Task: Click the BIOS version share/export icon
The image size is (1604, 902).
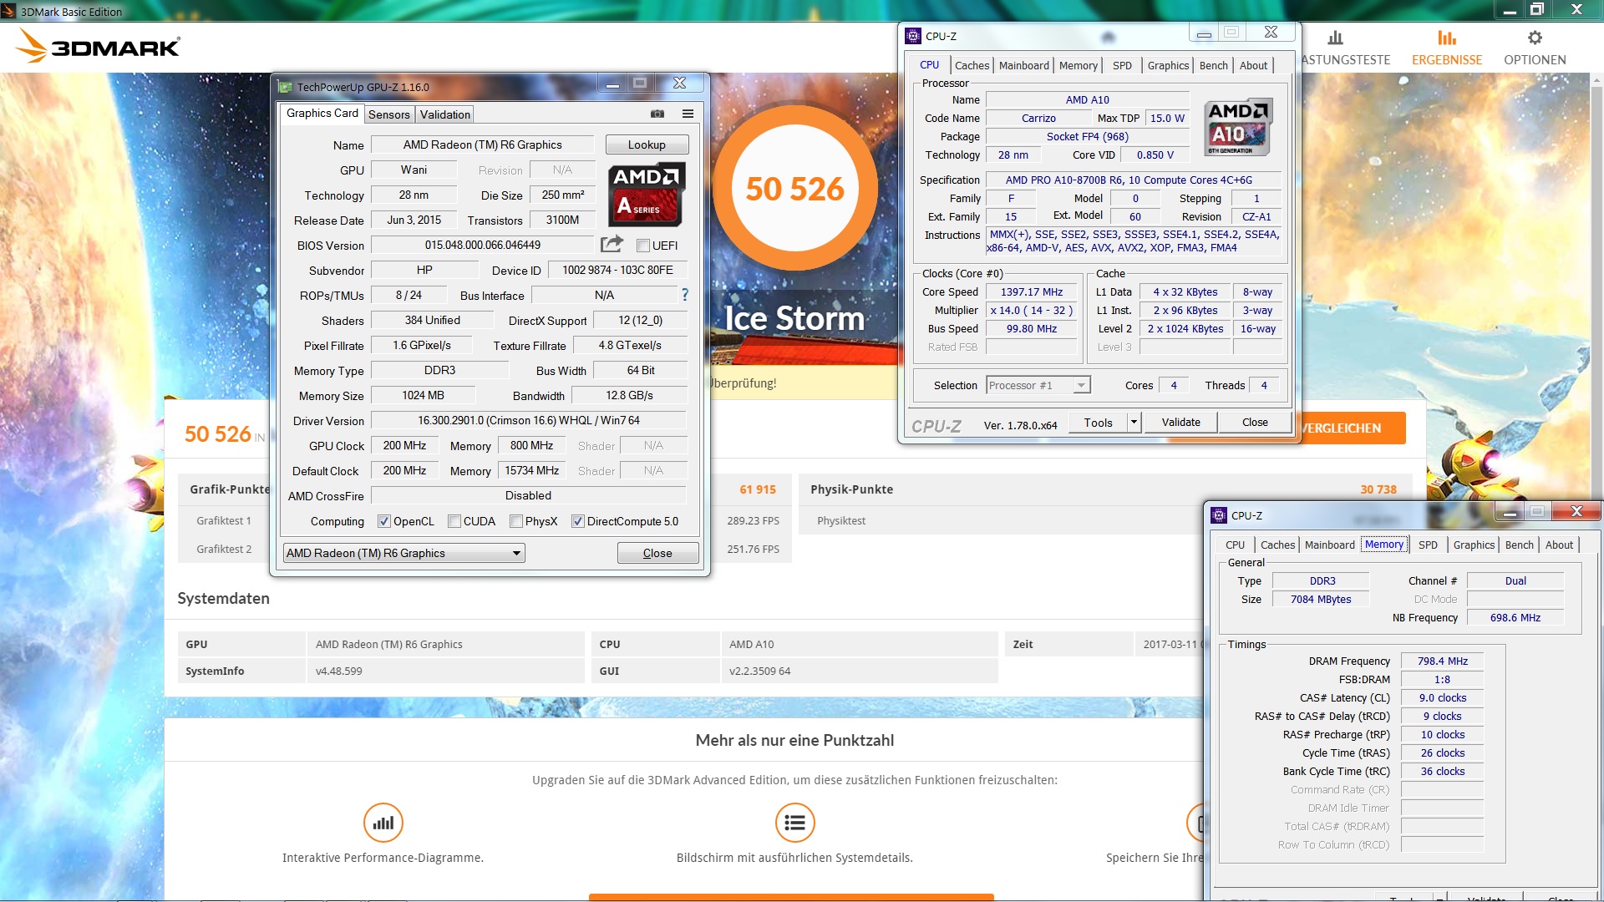Action: click(612, 244)
